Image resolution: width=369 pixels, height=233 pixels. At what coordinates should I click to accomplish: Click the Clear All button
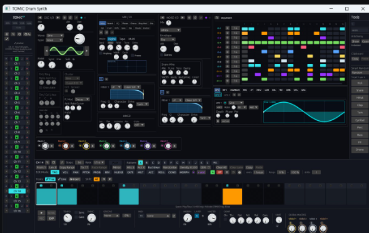click(221, 167)
